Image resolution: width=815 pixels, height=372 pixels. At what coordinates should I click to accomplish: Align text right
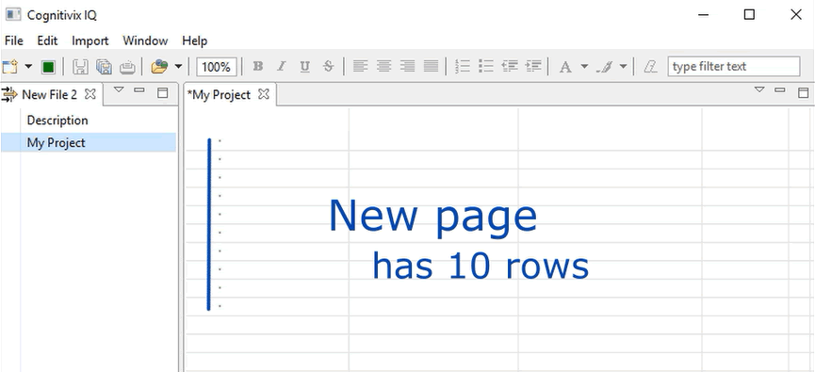coord(407,67)
